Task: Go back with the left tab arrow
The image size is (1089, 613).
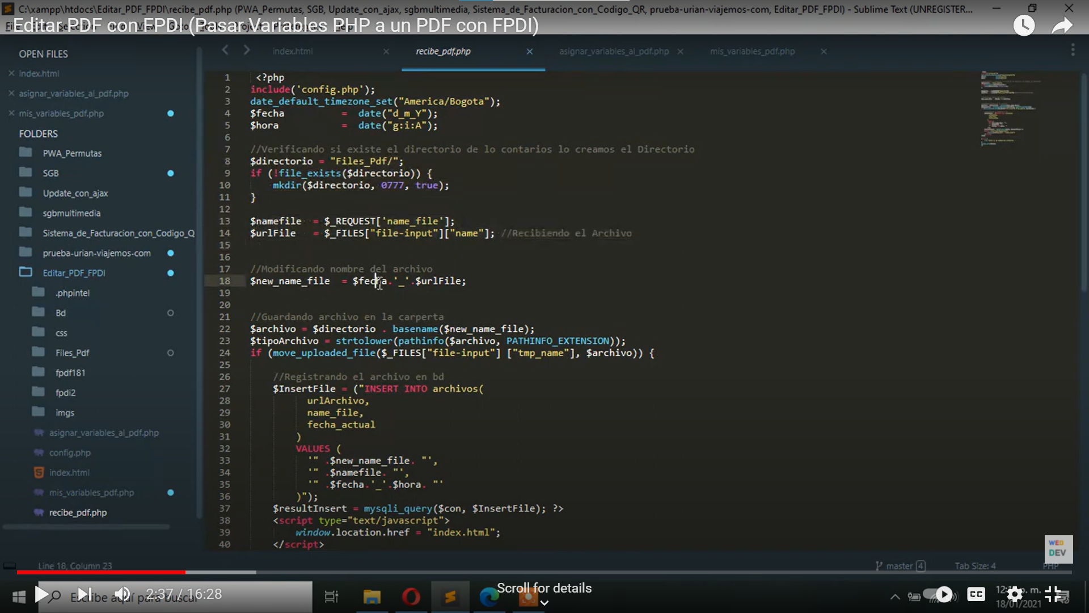Action: click(x=225, y=51)
